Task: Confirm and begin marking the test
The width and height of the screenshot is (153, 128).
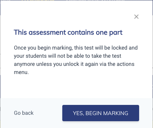Action: point(101,113)
